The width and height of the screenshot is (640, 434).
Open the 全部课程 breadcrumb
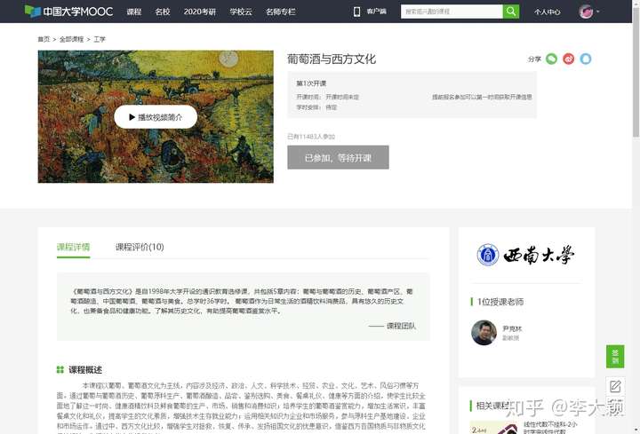coord(71,39)
